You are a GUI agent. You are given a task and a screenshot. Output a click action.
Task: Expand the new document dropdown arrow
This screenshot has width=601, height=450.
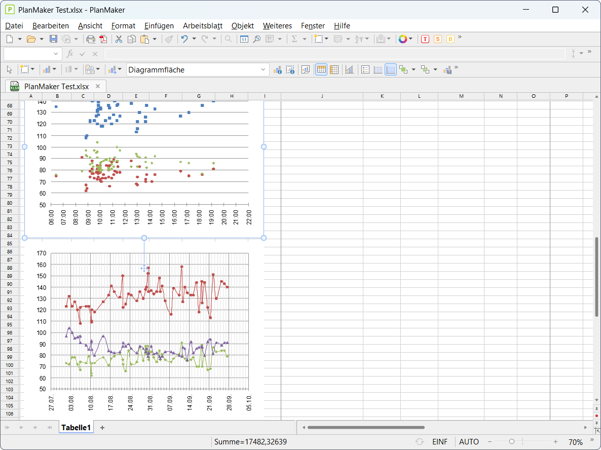tap(20, 39)
